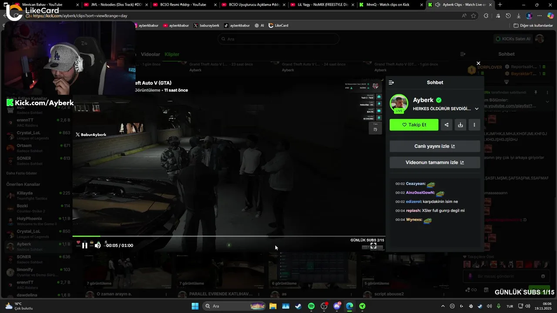
Task: Expand the leaderboard with the down arrow
Action: (507, 82)
